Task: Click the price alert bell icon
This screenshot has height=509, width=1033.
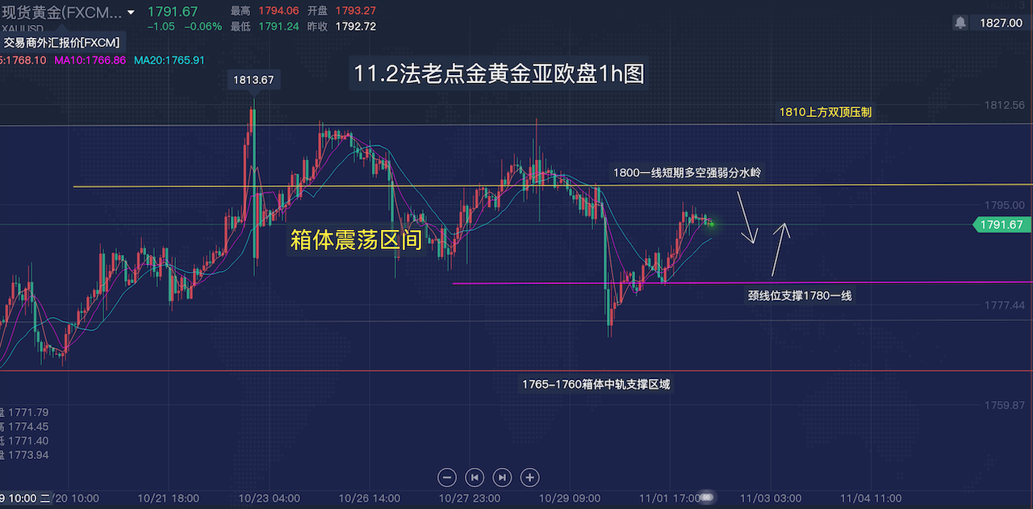Action: pyautogui.click(x=960, y=23)
